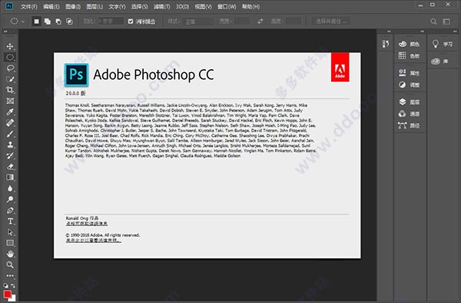The height and width of the screenshot is (303, 461).
Task: Click the legal notices link below copyright
Action: (94, 240)
